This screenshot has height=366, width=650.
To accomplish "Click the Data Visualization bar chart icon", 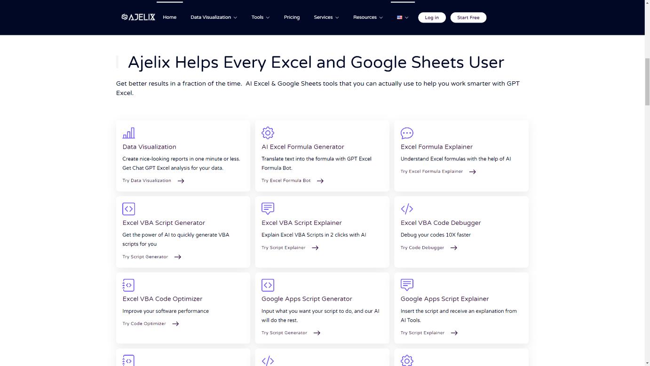I will [x=128, y=133].
